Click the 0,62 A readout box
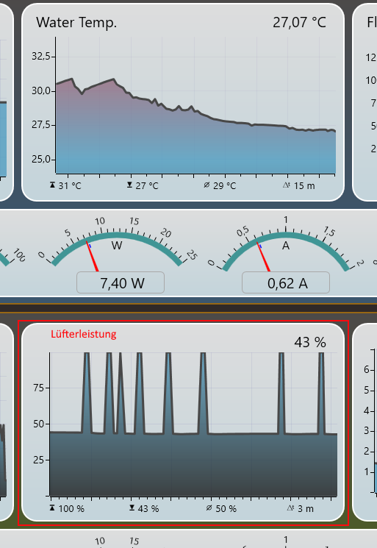This screenshot has height=548, width=377. pyautogui.click(x=286, y=282)
